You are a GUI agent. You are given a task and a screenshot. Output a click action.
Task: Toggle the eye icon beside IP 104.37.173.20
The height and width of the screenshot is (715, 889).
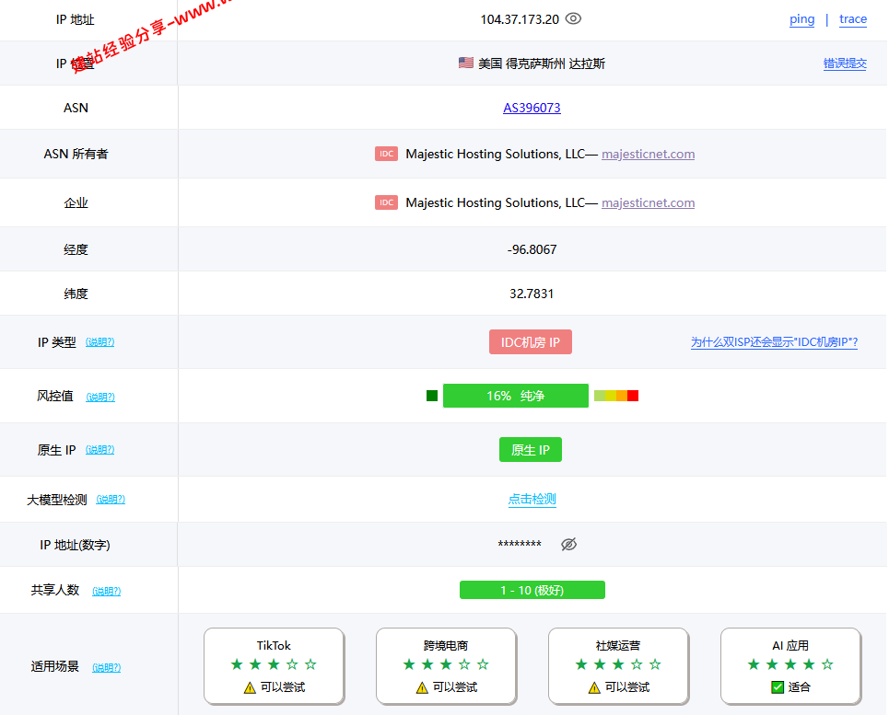click(x=573, y=18)
